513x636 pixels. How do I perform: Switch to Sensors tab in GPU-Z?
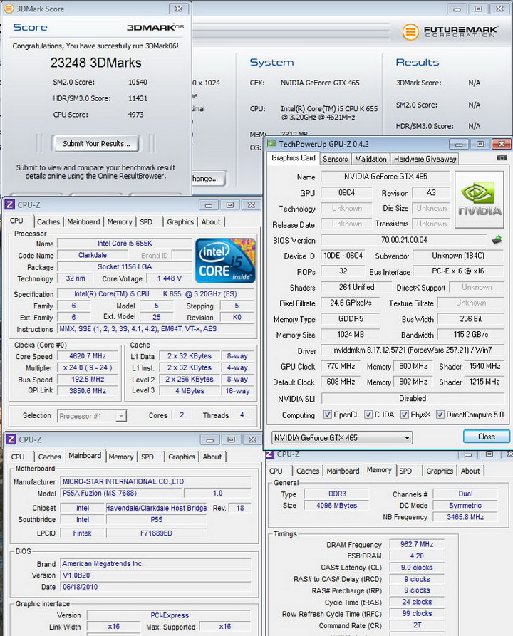point(336,159)
